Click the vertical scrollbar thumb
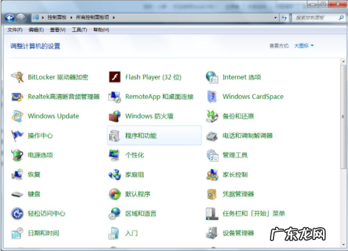 [343, 117]
